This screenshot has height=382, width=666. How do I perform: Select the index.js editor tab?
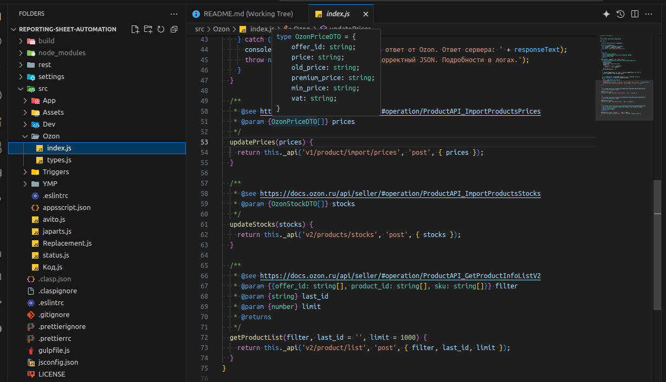click(341, 14)
